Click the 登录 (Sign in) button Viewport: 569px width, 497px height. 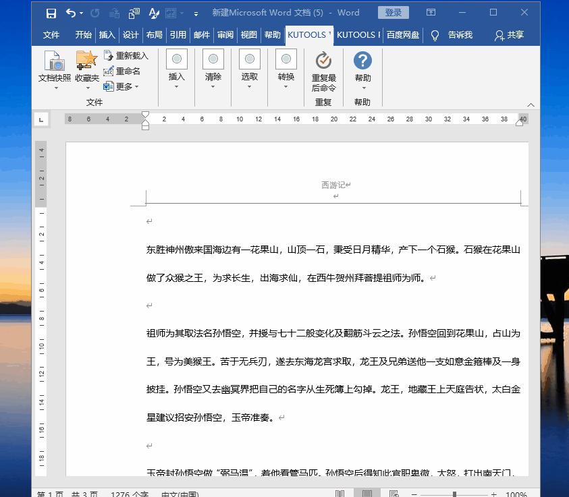(394, 12)
